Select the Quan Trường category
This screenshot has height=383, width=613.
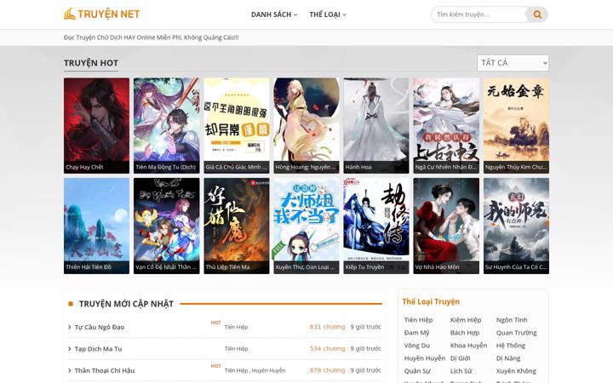click(x=517, y=333)
